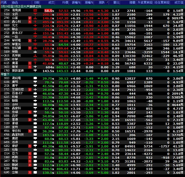Click the red badge 2 next to 3715 定穎投控

[x=30, y=90]
